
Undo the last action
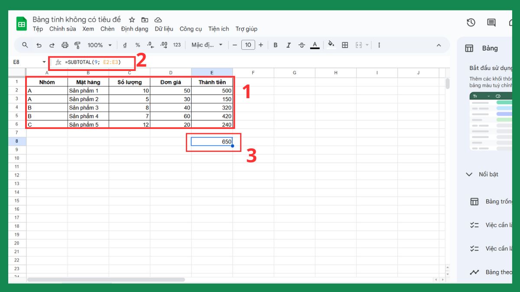point(39,45)
